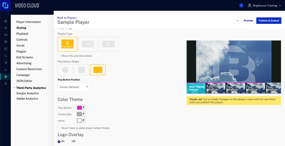
Task: Open the bar chart Analytics icon
Action: click(x=6, y=70)
